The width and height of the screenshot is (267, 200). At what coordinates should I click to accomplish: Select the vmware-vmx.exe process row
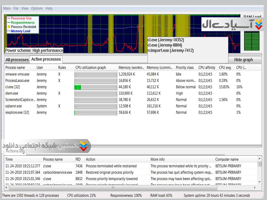tap(17, 74)
